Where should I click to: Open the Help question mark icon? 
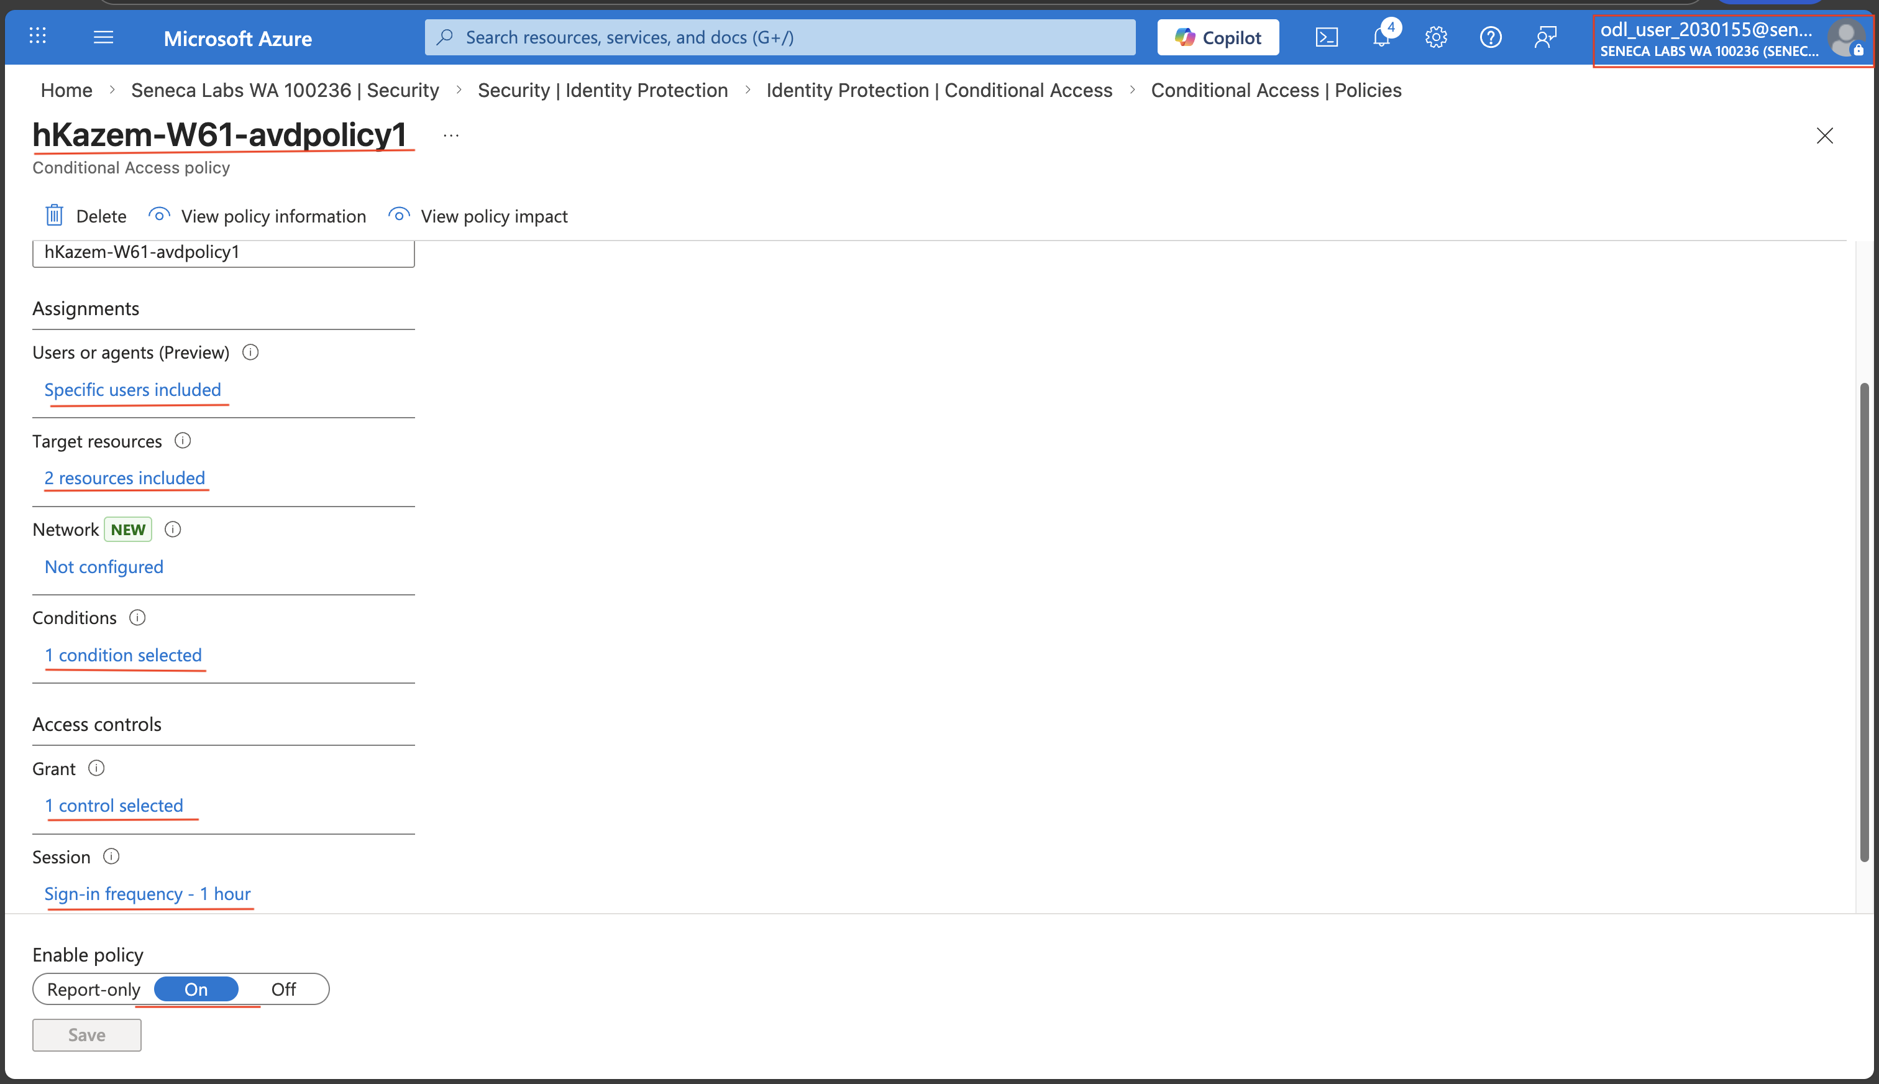1491,37
